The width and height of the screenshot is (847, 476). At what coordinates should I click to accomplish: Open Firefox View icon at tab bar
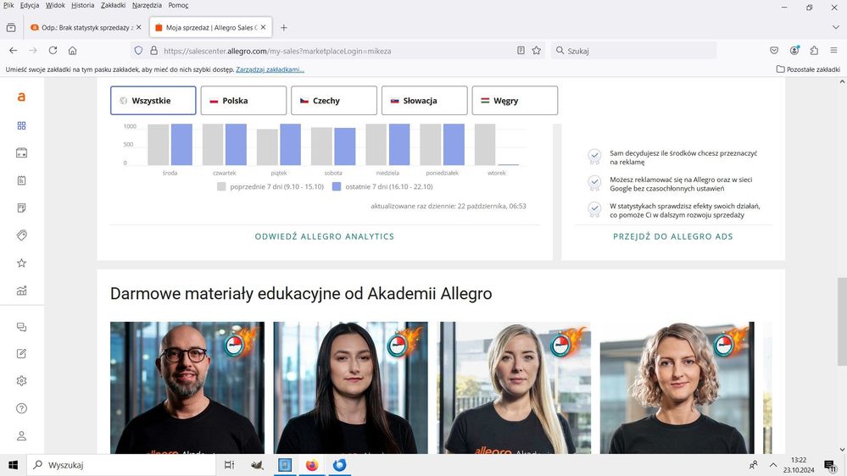tap(11, 27)
